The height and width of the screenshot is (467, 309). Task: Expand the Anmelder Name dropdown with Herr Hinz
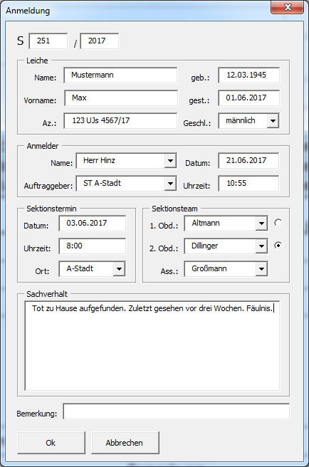coord(170,161)
